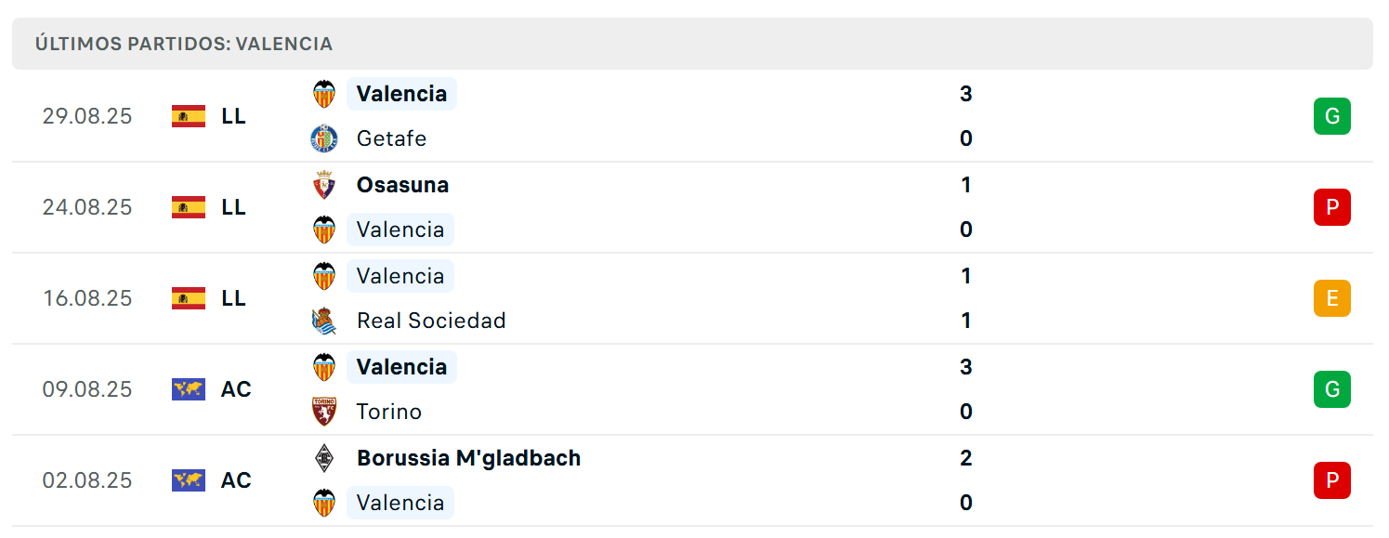Click Spain flag on the 29.08.25 match
This screenshot has height=538, width=1389.
pos(189,116)
